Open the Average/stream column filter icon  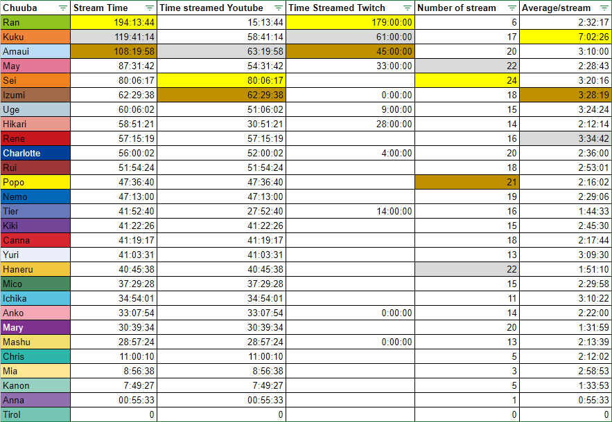click(x=604, y=8)
